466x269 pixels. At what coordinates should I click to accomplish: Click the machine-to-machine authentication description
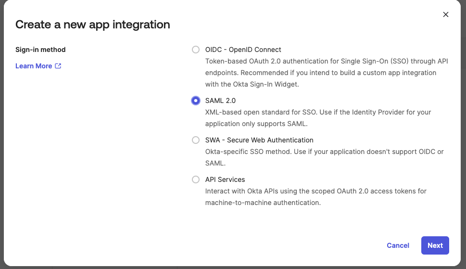pyautogui.click(x=315, y=197)
